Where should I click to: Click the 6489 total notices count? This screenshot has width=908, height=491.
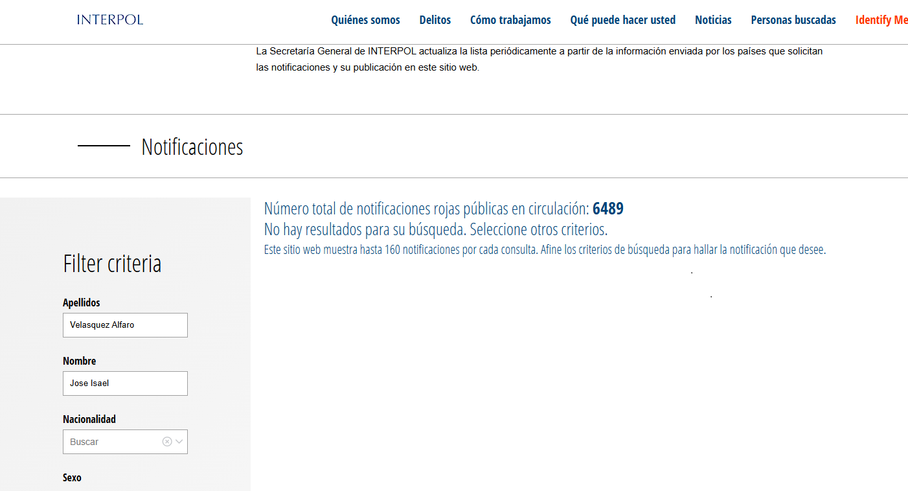click(x=607, y=209)
